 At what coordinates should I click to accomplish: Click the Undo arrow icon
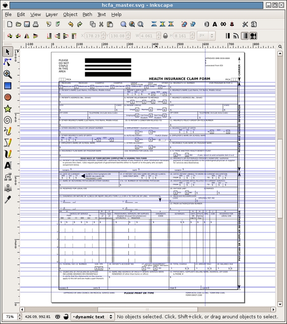click(x=70, y=24)
